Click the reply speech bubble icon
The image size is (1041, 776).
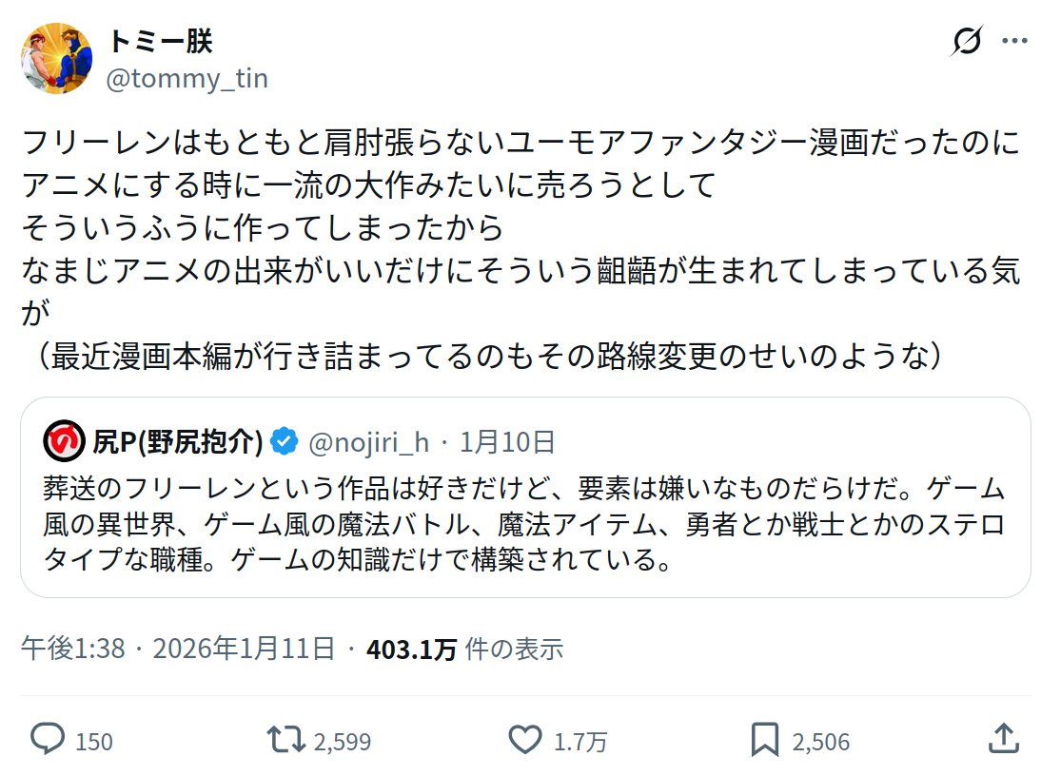48,740
